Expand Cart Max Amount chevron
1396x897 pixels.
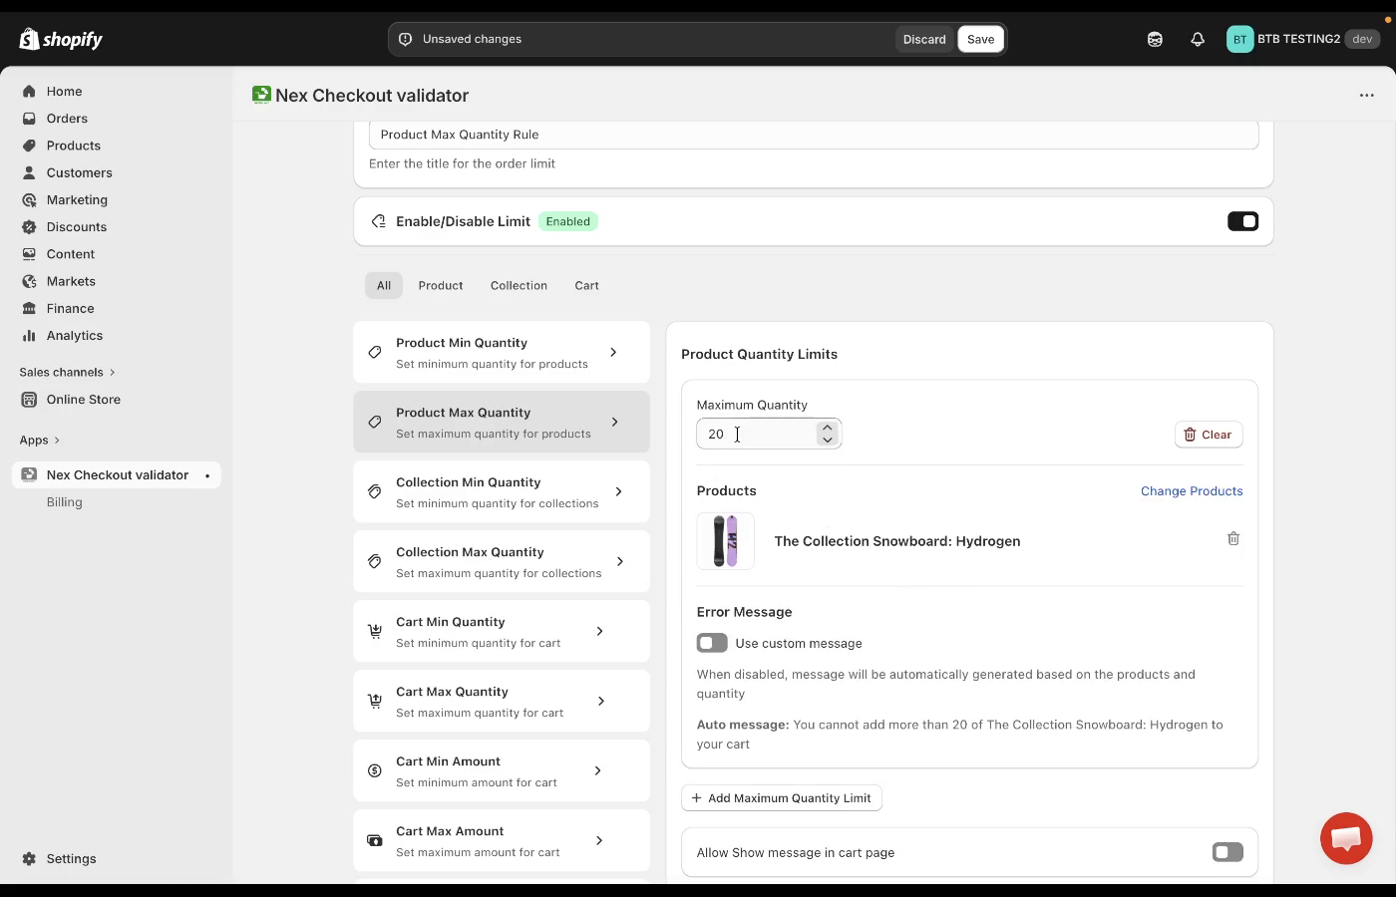[x=599, y=840]
